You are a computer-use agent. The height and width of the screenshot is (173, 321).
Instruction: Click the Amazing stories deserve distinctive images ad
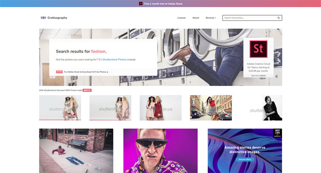pyautogui.click(x=245, y=151)
